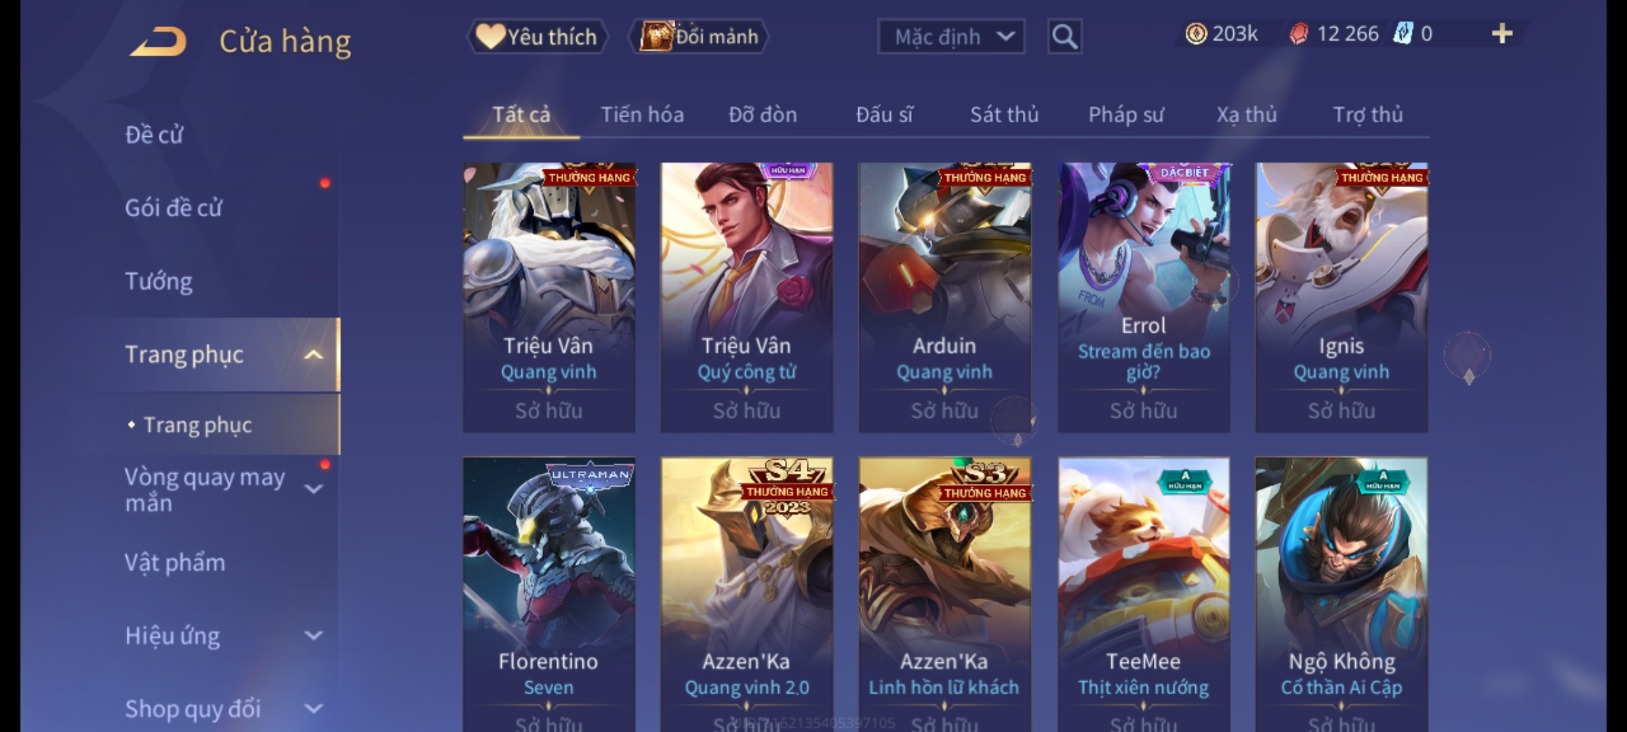Tap the plus icon to add currency
1627x732 pixels.
[1502, 33]
